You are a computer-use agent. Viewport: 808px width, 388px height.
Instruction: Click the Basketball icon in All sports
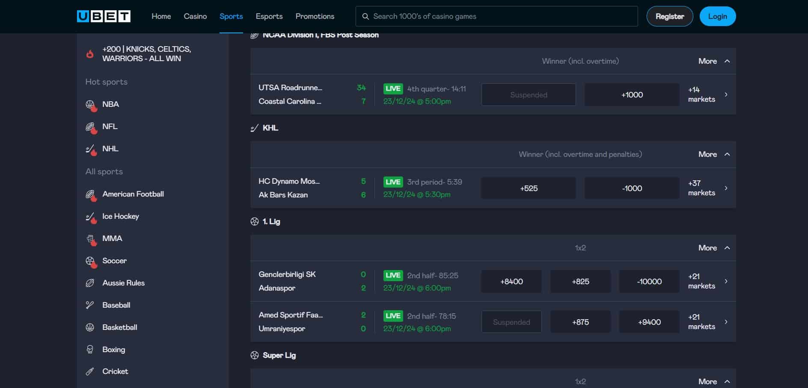click(90, 327)
